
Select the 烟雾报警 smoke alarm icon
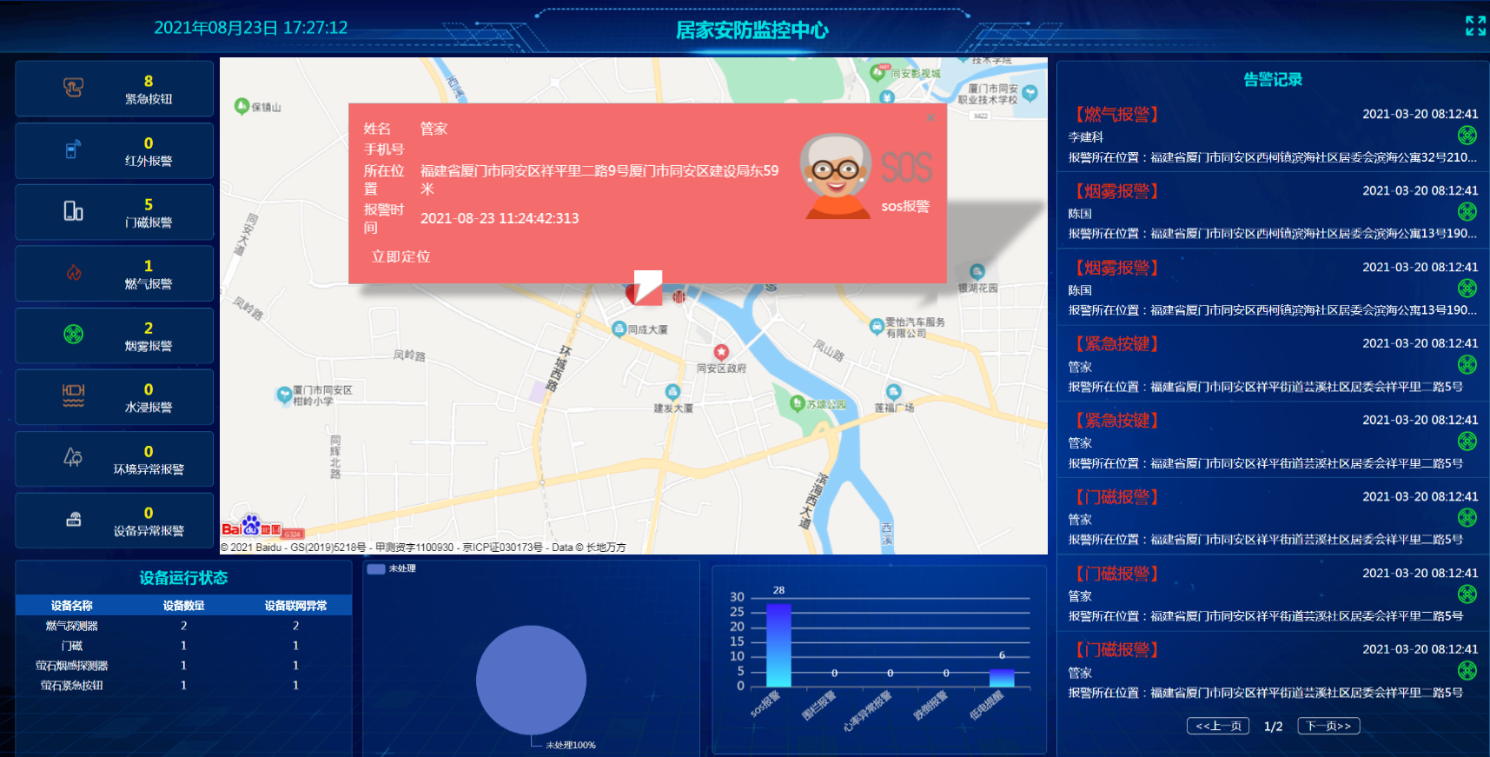pos(74,335)
